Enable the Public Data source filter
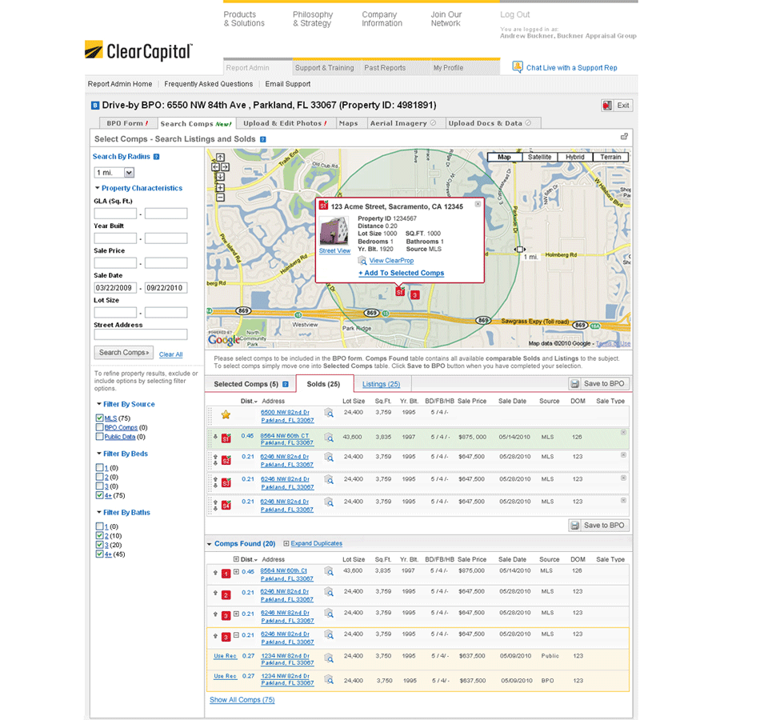Viewport: 760px width, 720px height. 99,437
